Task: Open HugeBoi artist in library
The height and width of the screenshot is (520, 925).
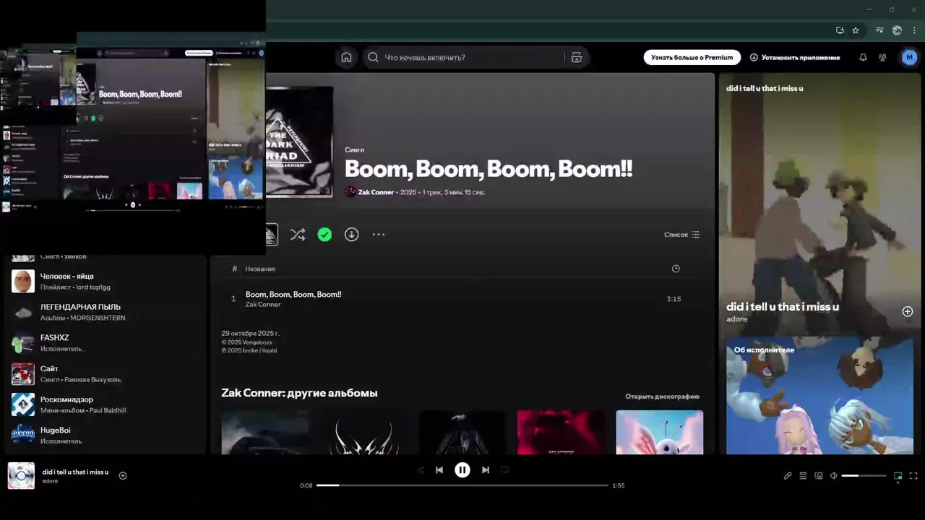Action: pos(105,435)
